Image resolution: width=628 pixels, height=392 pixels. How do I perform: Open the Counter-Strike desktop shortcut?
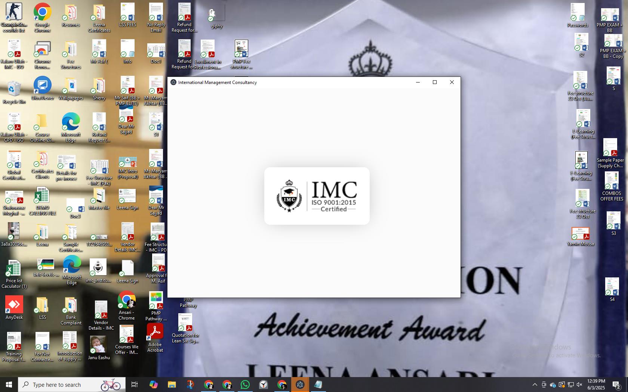click(x=14, y=17)
